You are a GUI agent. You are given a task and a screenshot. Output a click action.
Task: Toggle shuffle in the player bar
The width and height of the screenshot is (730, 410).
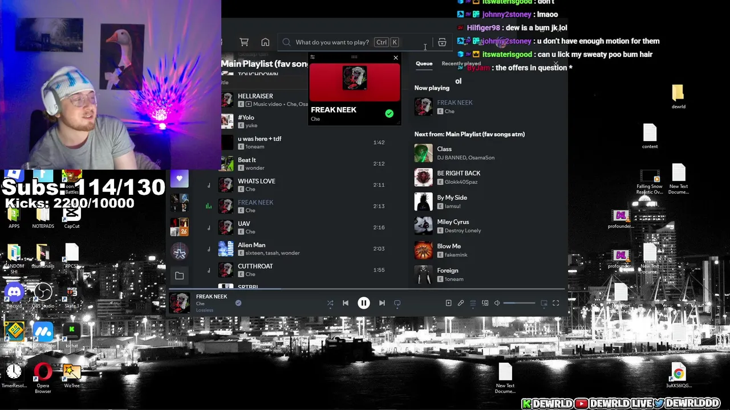(330, 304)
